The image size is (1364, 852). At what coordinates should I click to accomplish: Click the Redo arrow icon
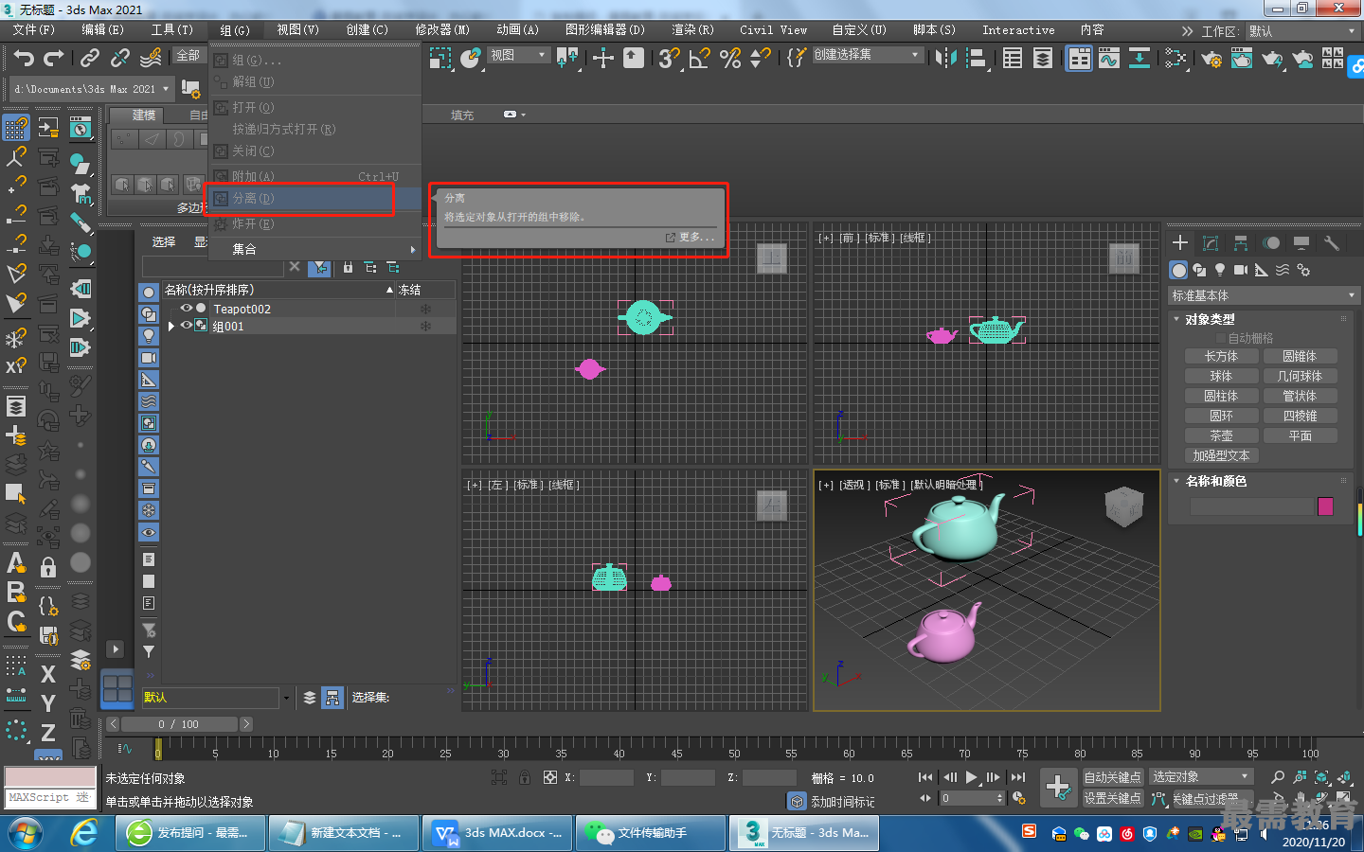click(54, 59)
